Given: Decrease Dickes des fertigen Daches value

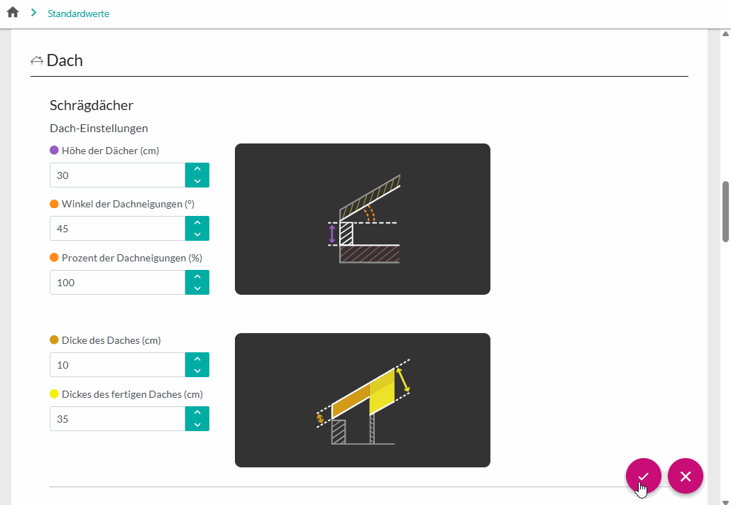Looking at the screenshot, I should (197, 425).
